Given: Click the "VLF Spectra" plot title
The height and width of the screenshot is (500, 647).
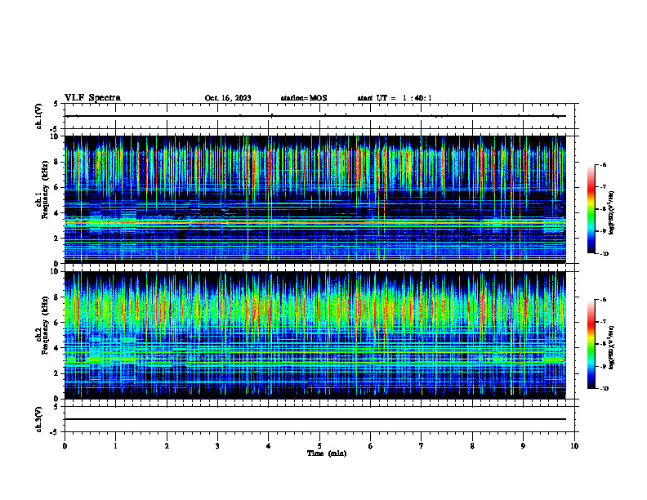Looking at the screenshot, I should click(92, 98).
